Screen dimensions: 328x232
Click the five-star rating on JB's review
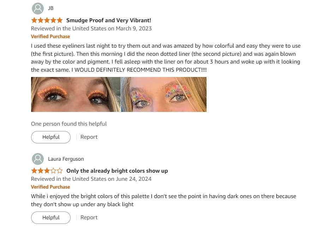point(47,20)
